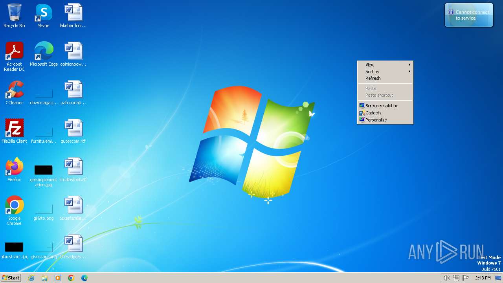Launch Windows Media Player from the taskbar

58,278
